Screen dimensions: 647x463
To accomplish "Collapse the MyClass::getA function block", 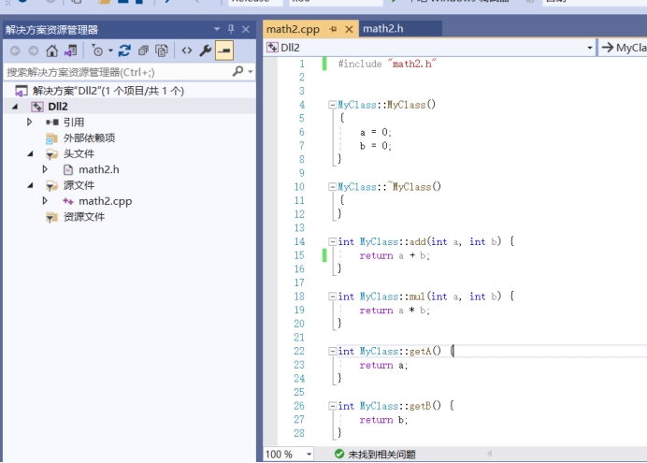I will point(332,351).
